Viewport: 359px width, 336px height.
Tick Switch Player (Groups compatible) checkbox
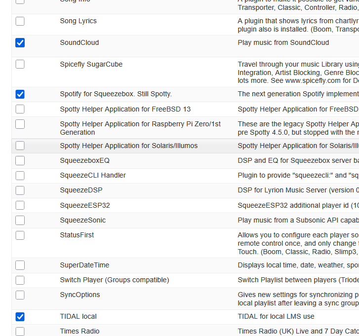click(x=20, y=280)
